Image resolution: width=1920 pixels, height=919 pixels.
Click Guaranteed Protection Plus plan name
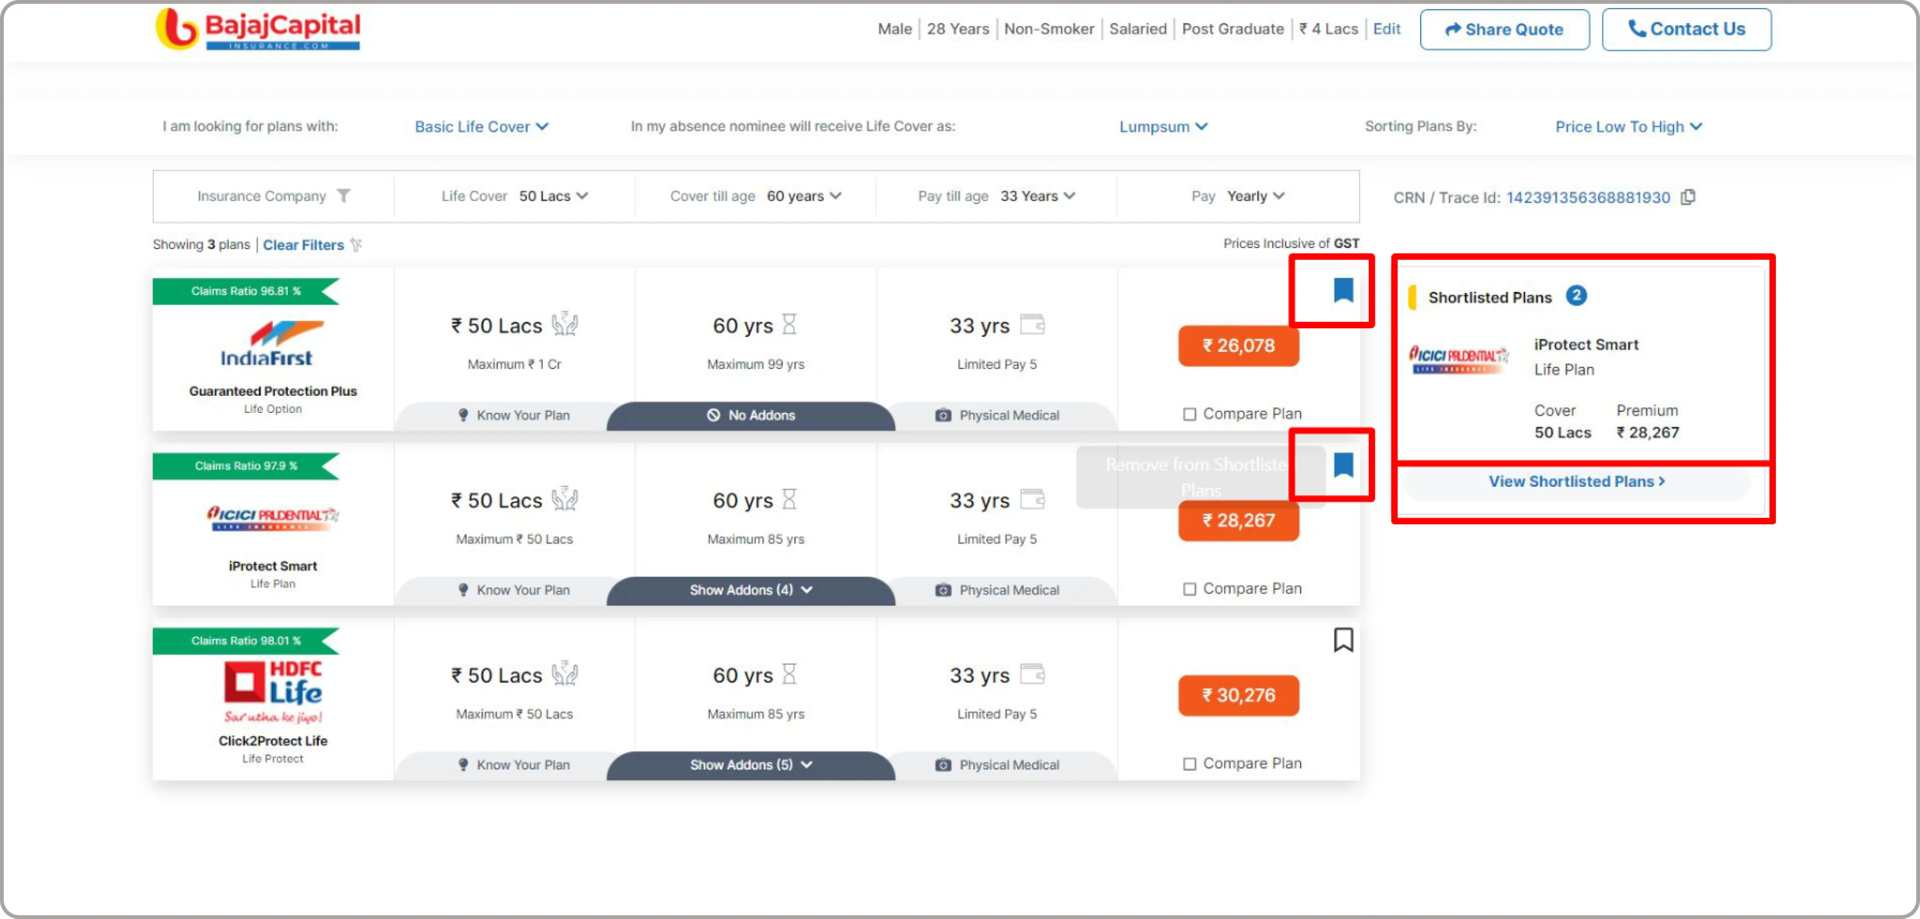click(273, 391)
